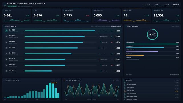Click the tallest bar in score distribution

click(50, 90)
